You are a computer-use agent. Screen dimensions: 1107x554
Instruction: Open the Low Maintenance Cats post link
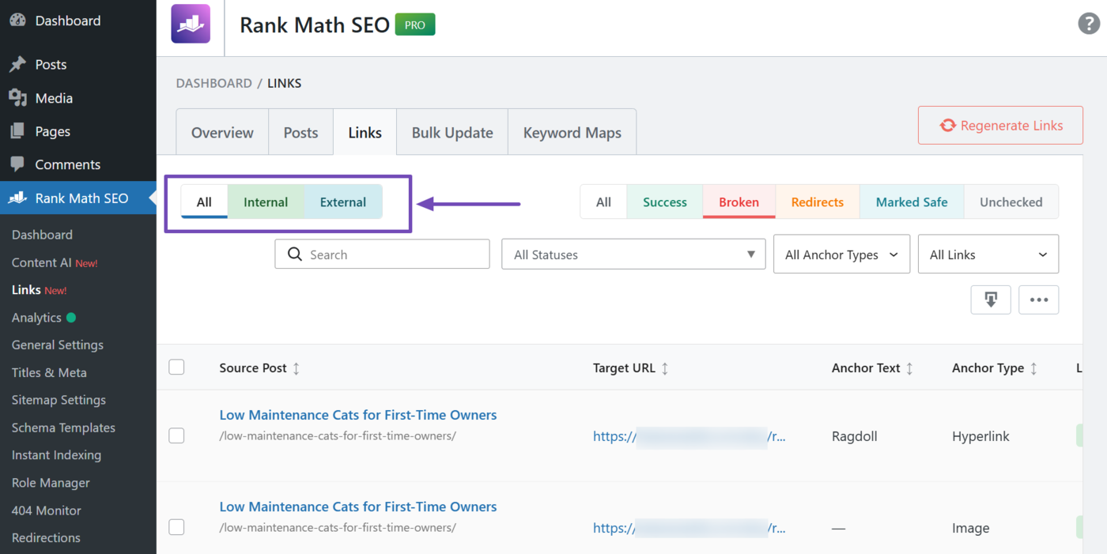(358, 414)
